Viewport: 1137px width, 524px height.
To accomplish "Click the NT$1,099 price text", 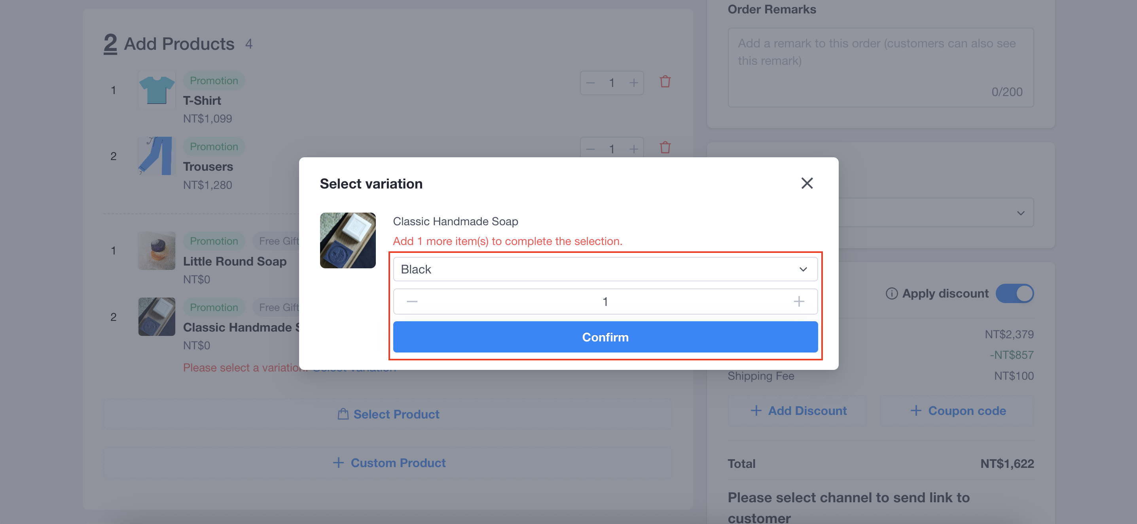I will (207, 119).
